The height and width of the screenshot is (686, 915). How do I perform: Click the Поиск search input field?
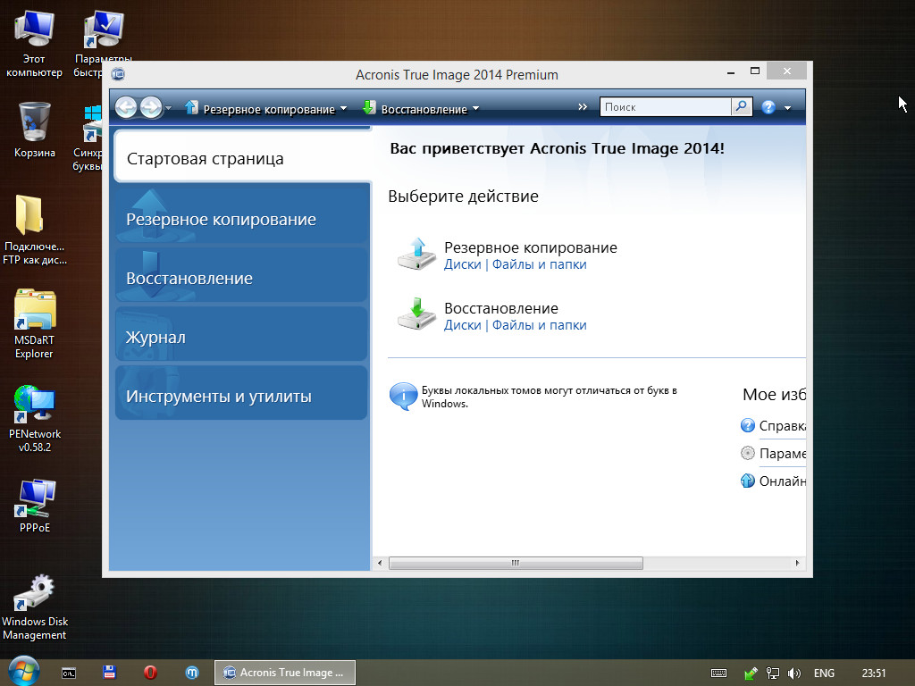[x=665, y=107]
